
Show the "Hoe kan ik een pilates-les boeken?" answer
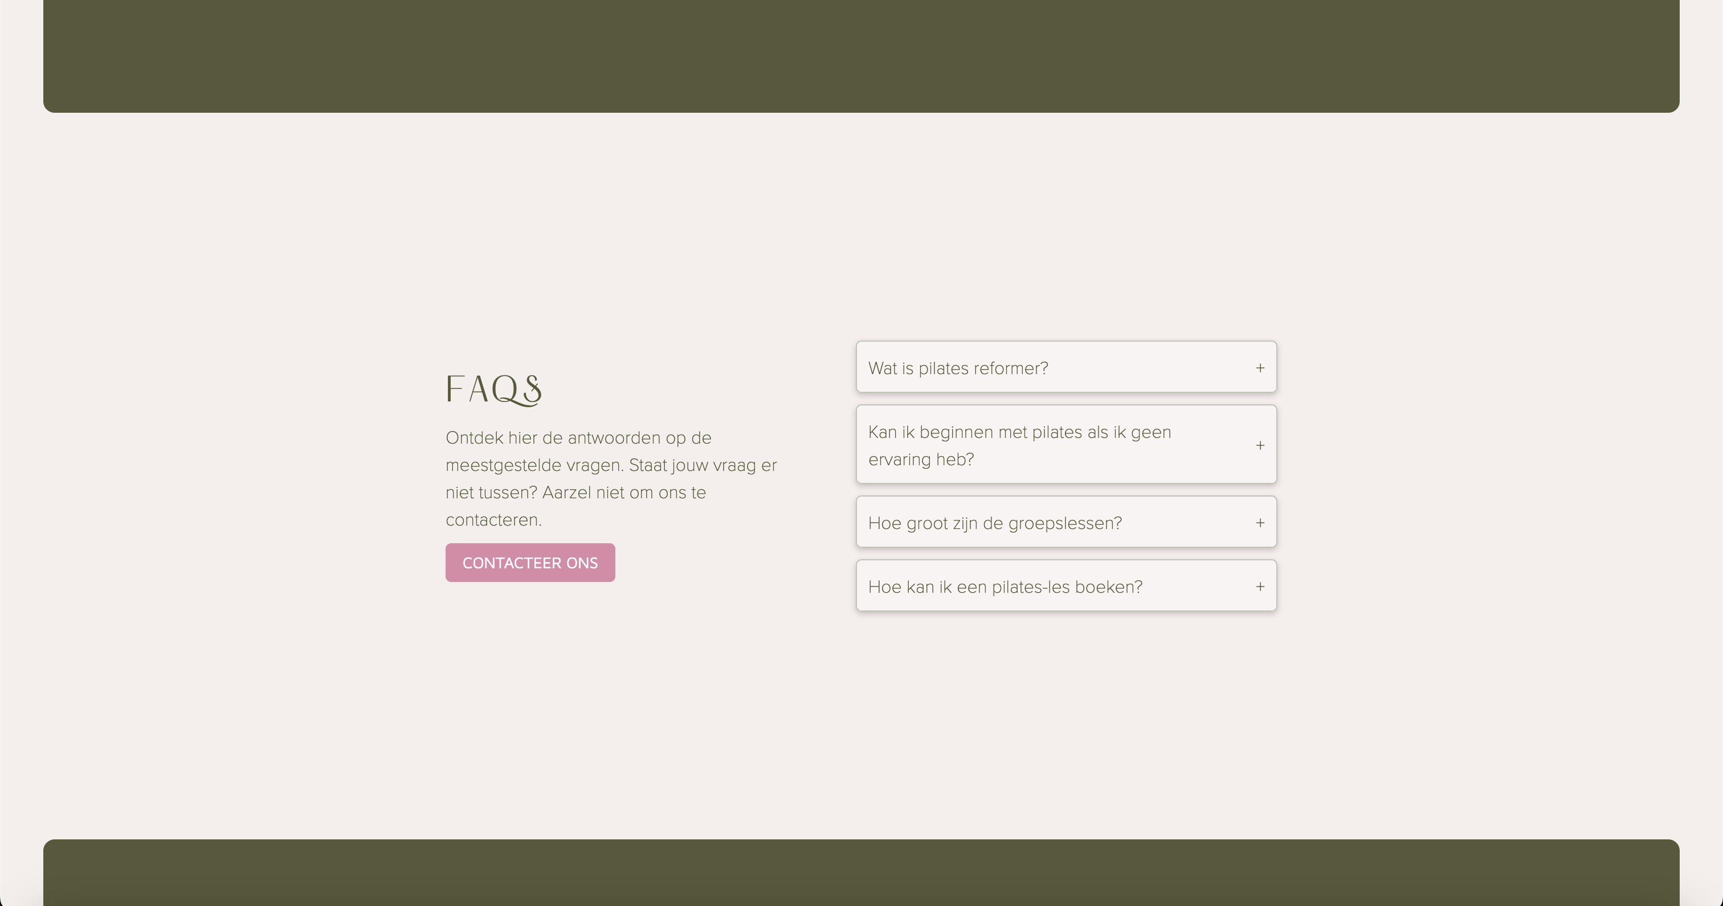1005,587
